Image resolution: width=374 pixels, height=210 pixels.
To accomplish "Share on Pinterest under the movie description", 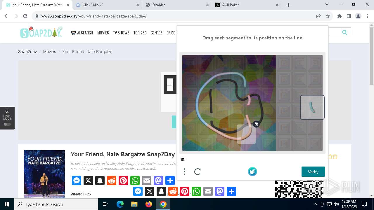I will 123,181.
